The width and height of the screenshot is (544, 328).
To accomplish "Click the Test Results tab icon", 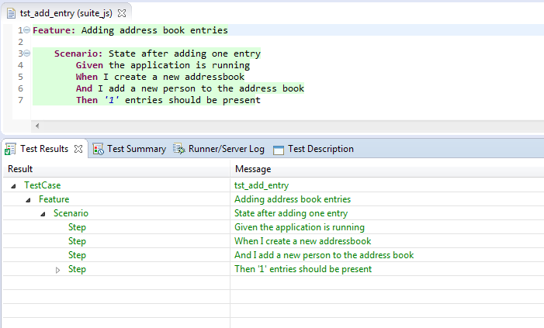I will tap(9, 149).
